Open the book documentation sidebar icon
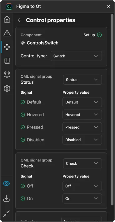The height and width of the screenshot is (222, 115). (7, 61)
